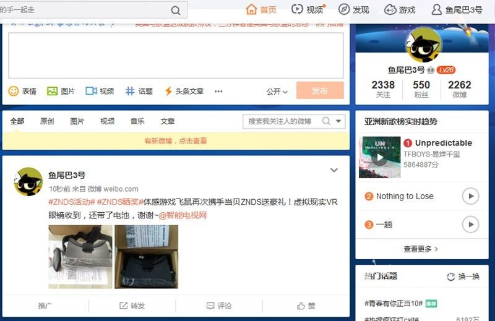The height and width of the screenshot is (321, 495).
Task: Open the 发现 discover page
Action: [353, 10]
